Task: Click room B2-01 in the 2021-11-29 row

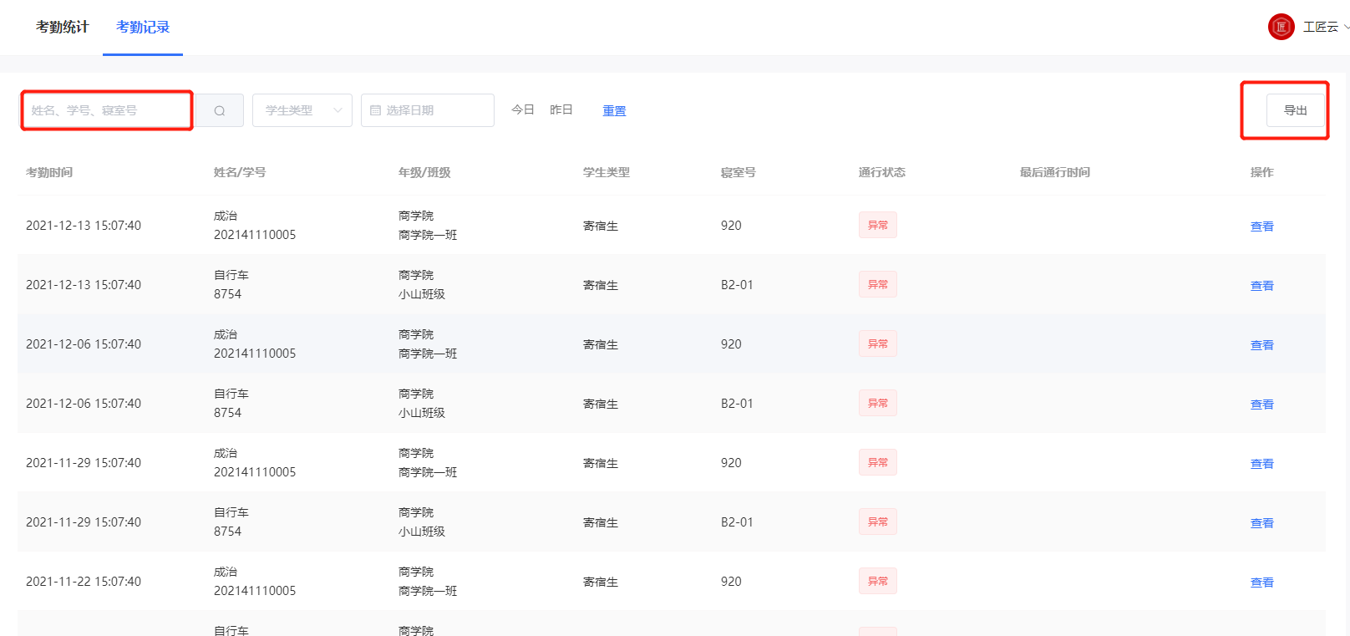Action: (x=737, y=522)
